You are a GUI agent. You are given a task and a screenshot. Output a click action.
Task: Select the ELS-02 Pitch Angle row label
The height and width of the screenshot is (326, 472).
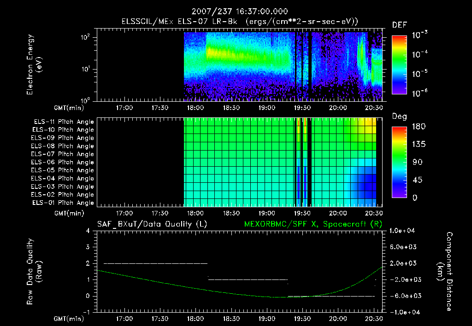click(x=63, y=195)
